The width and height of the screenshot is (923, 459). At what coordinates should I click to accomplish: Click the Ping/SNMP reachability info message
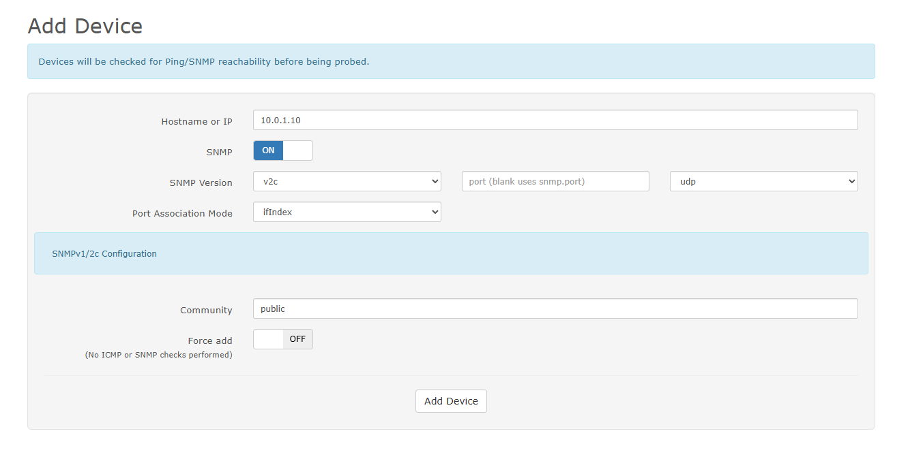click(203, 61)
